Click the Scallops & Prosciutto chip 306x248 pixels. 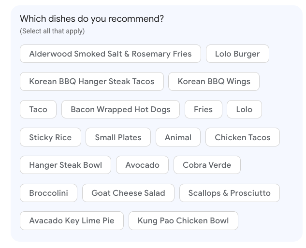229,193
